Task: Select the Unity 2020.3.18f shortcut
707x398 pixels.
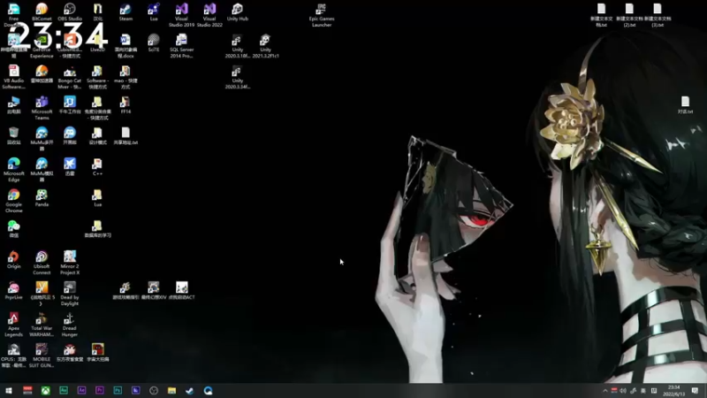Action: click(x=237, y=46)
